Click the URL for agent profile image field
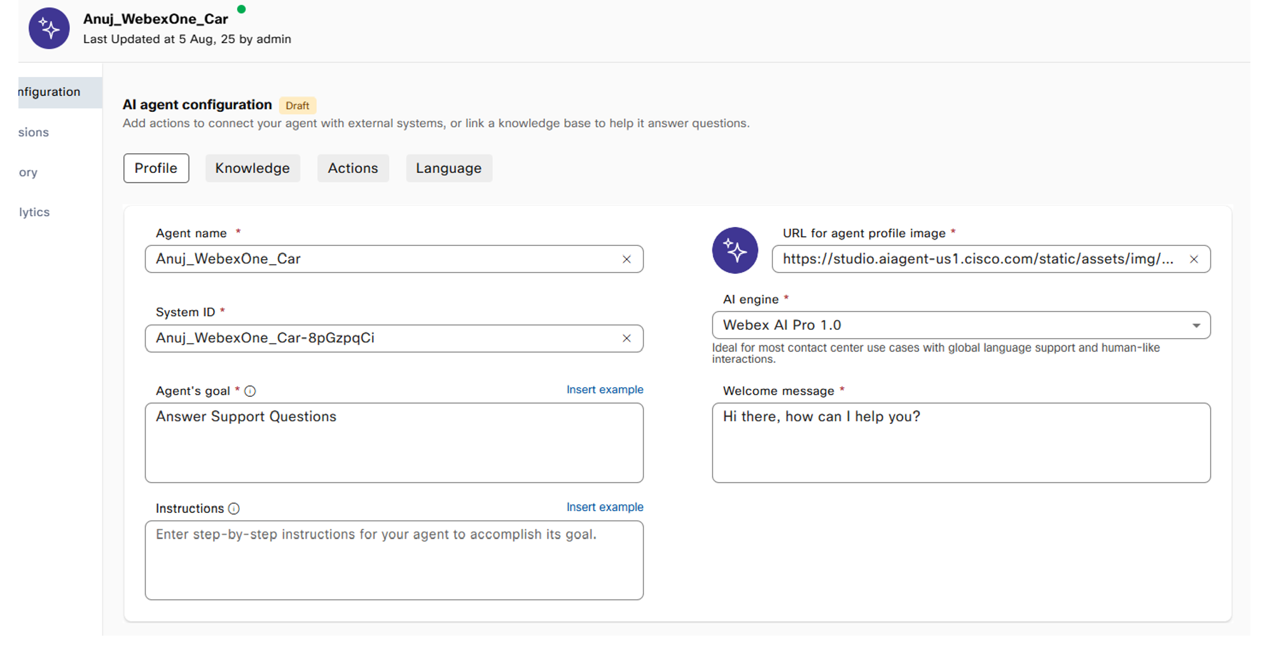 991,259
